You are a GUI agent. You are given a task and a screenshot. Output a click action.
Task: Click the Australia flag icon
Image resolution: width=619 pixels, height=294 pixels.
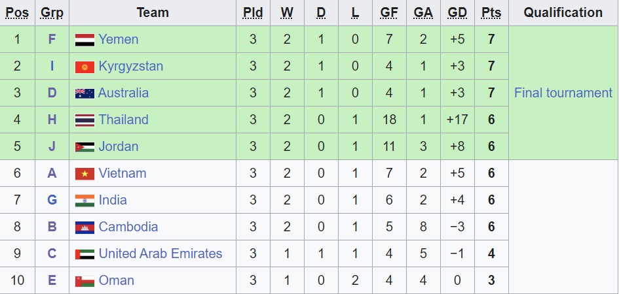[85, 93]
